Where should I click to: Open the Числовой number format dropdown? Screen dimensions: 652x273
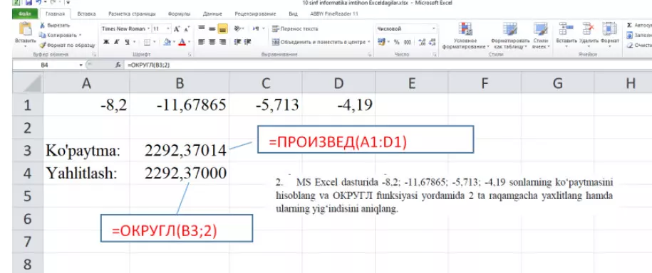tap(406, 29)
